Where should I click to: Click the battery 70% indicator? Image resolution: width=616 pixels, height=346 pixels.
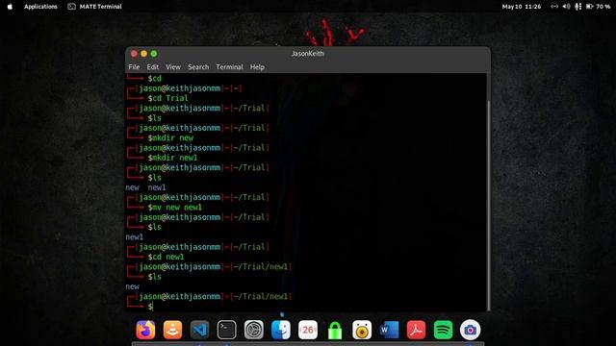(x=599, y=7)
